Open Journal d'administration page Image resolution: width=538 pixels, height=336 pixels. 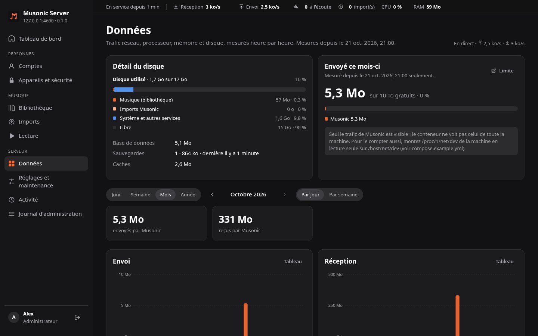[x=46, y=214]
